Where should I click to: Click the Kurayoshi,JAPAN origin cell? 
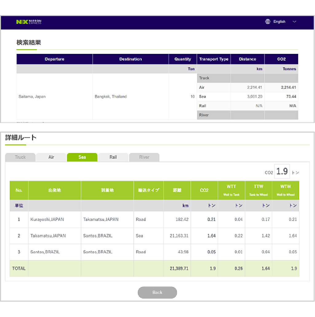tap(55, 219)
